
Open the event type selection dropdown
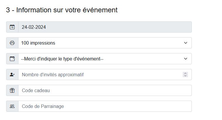[105, 59]
